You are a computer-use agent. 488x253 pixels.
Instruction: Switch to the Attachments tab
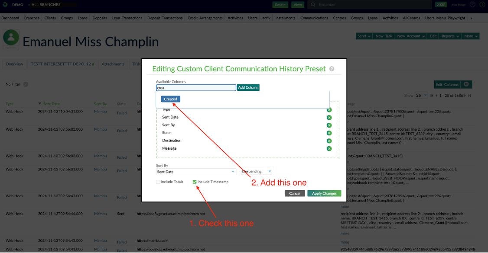pyautogui.click(x=113, y=64)
